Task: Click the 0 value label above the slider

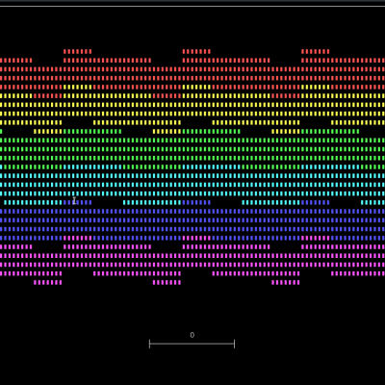Action: (192, 335)
